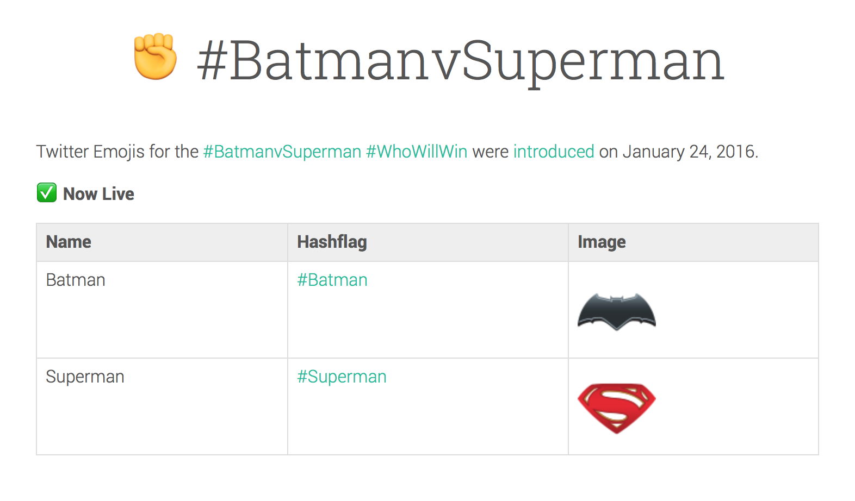Click the 'Now Live' status label
This screenshot has width=855, height=501.
click(98, 194)
